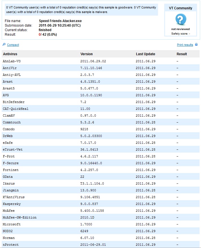Click version 2010.1D for McAfee-GW-Edition
Image resolution: width=201 pixels, height=248 pixels.
(87, 218)
